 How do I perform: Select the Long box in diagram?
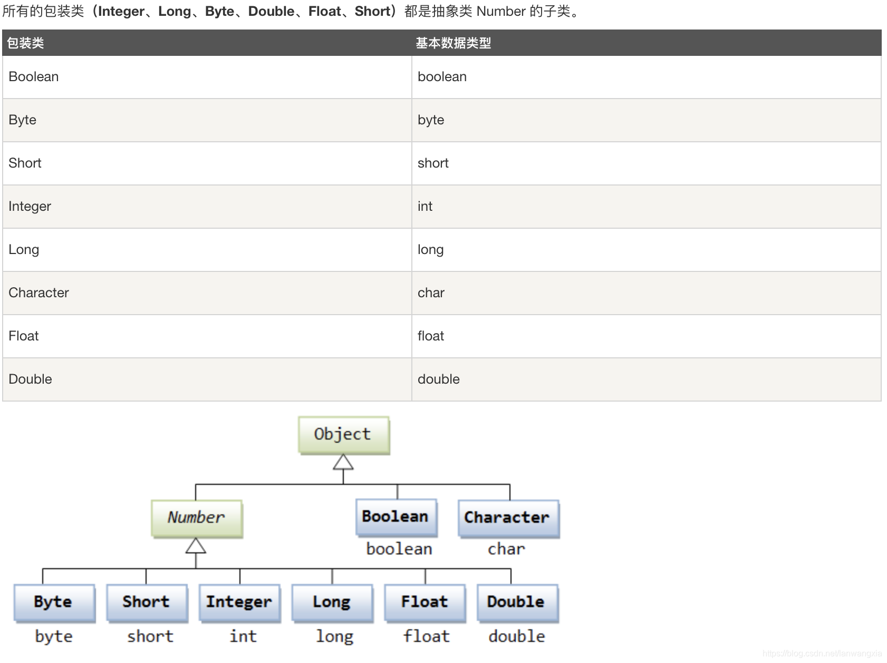pyautogui.click(x=333, y=602)
